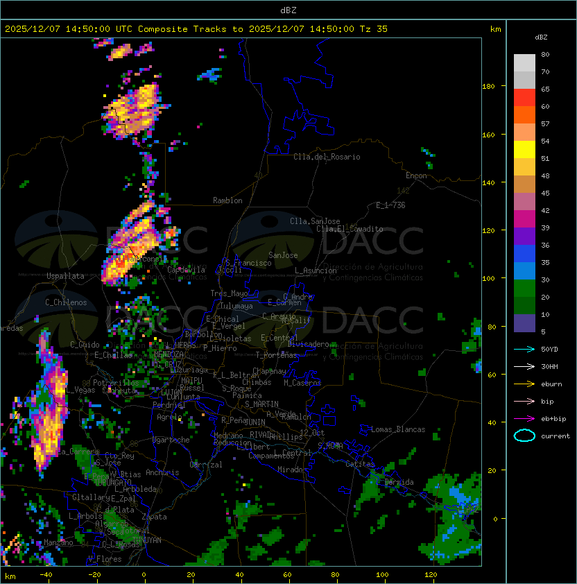Click the Tres_Mayo map label
The width and height of the screenshot is (577, 584).
point(229,293)
